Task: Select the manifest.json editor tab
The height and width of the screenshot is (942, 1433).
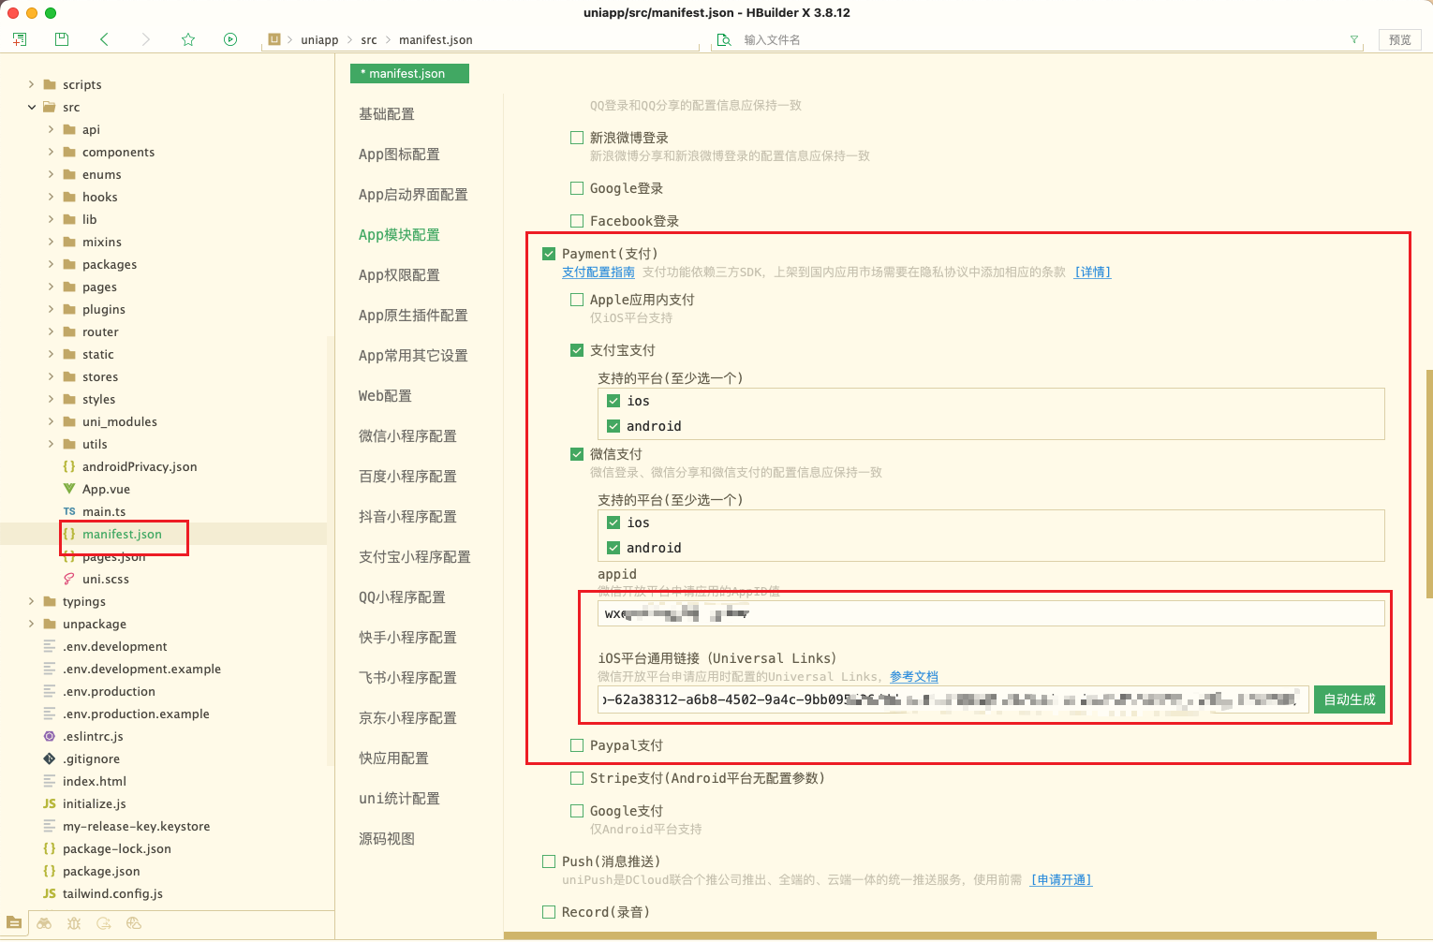Action: 409,73
